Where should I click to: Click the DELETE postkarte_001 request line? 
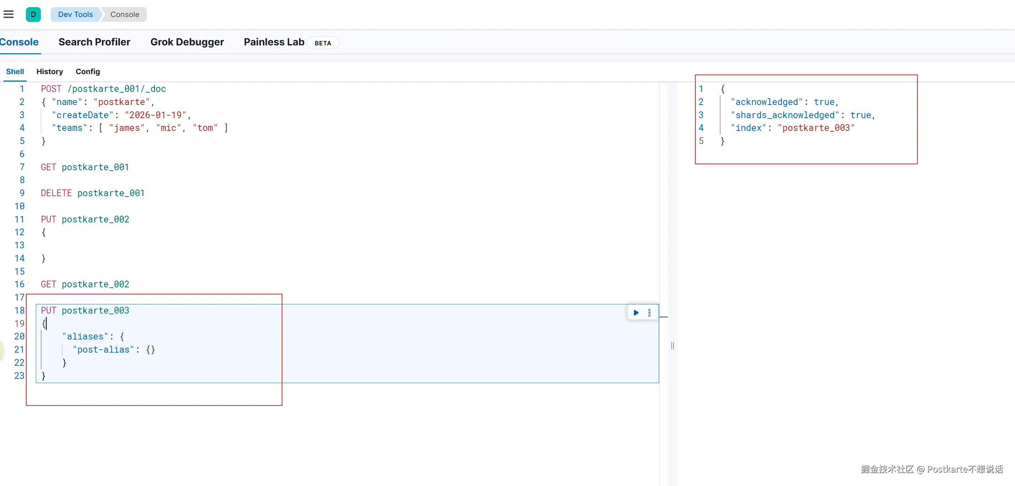coord(93,193)
